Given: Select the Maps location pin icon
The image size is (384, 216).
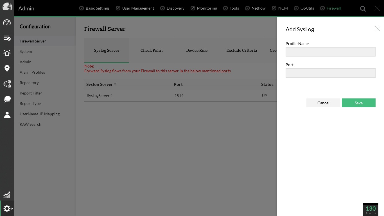Looking at the screenshot, I should 7,68.
